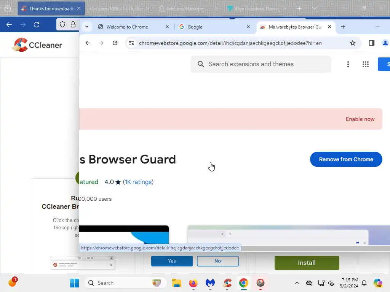Open Malwarebytes from taskbar

210,283
